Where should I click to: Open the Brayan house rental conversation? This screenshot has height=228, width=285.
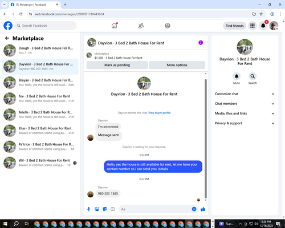40,83
